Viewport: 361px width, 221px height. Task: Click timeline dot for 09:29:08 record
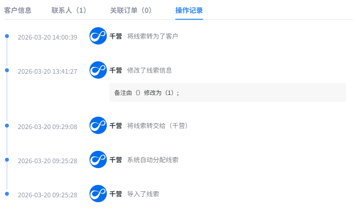pyautogui.click(x=7, y=126)
